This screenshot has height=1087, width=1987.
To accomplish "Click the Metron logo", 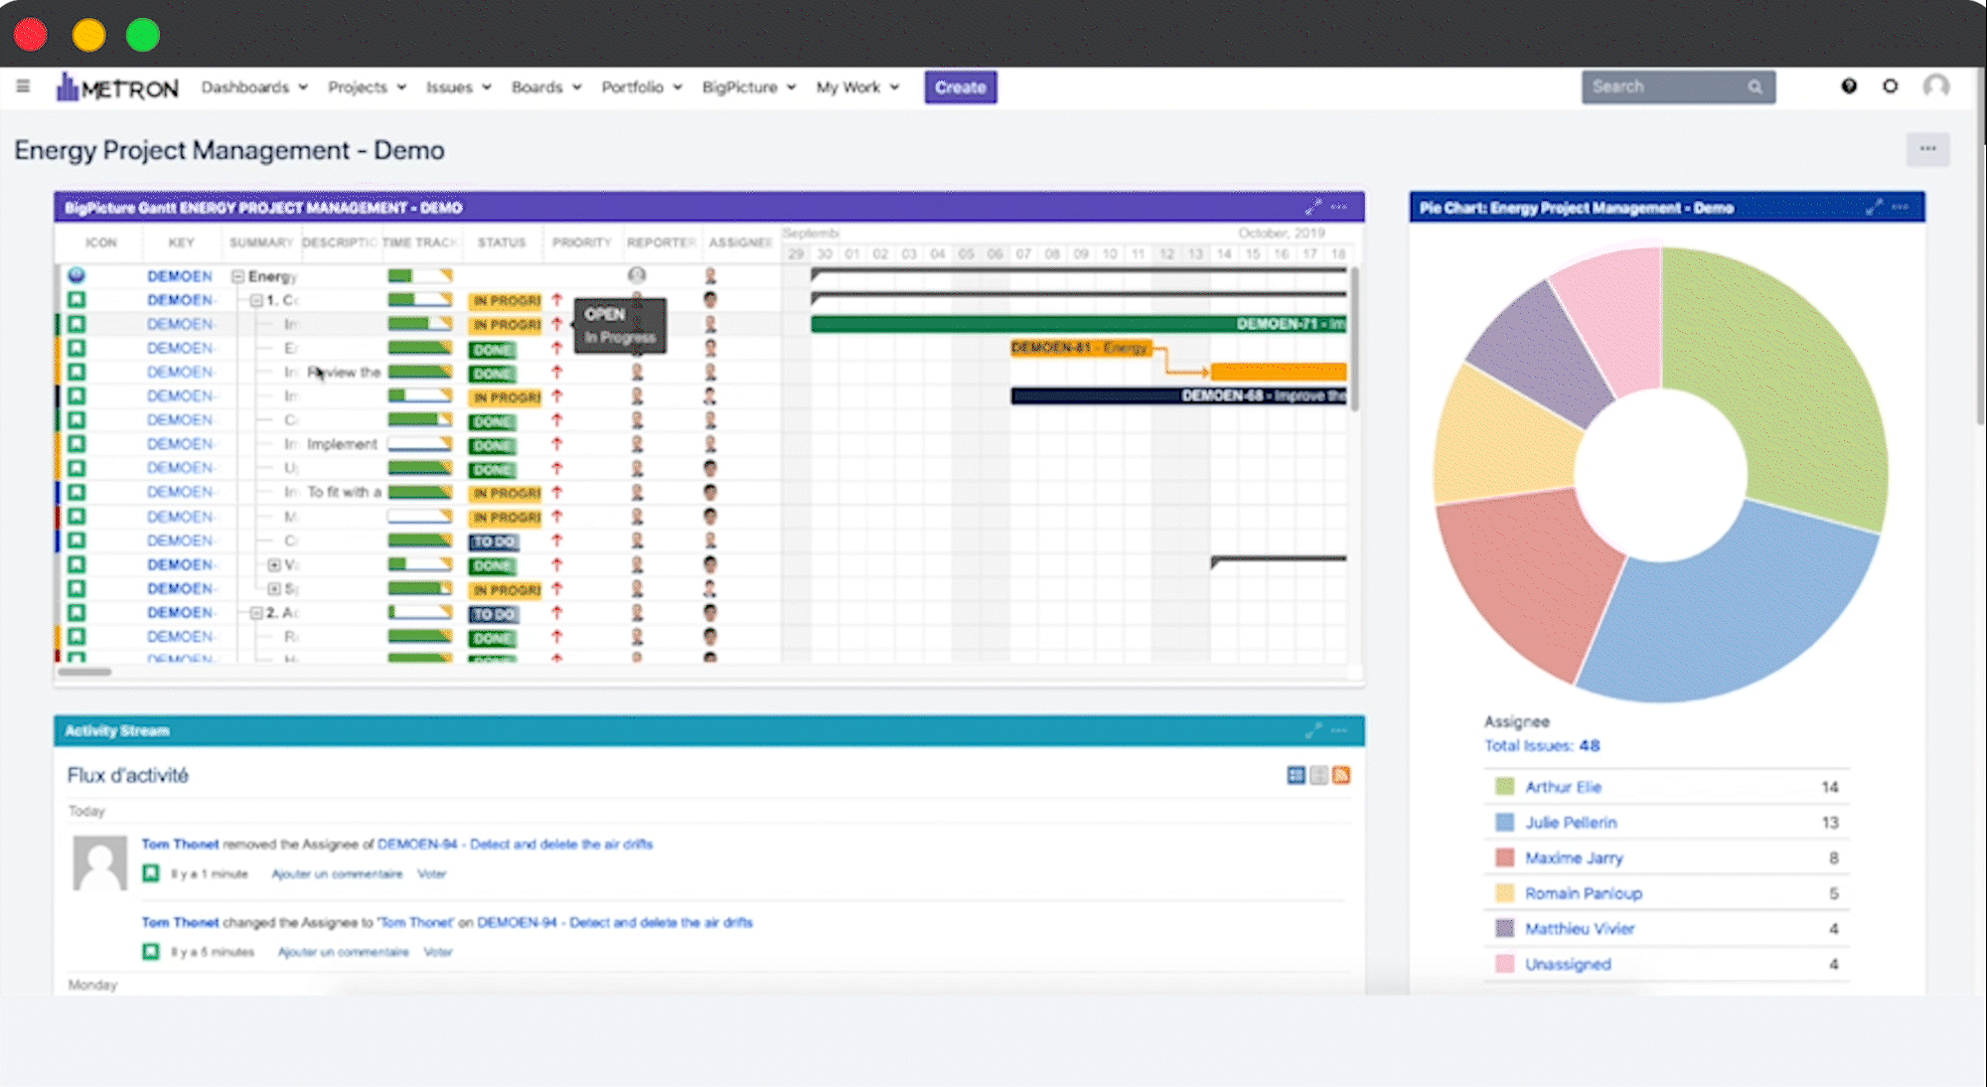I will [x=117, y=87].
